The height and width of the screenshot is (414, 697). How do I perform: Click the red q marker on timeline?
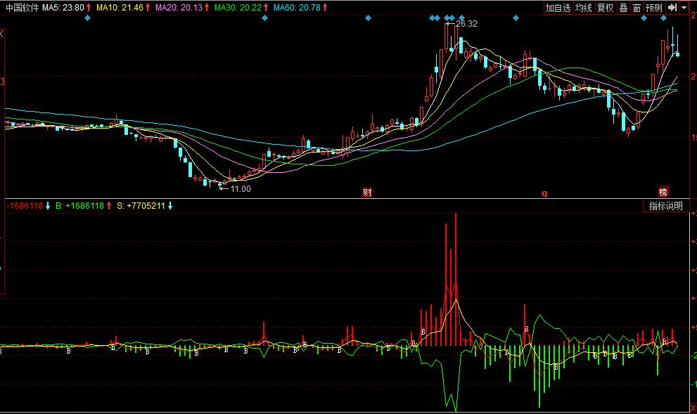tap(544, 193)
